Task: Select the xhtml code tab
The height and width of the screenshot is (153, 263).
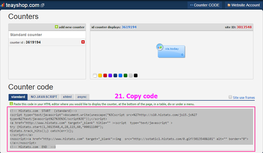Action: pyautogui.click(x=67, y=97)
